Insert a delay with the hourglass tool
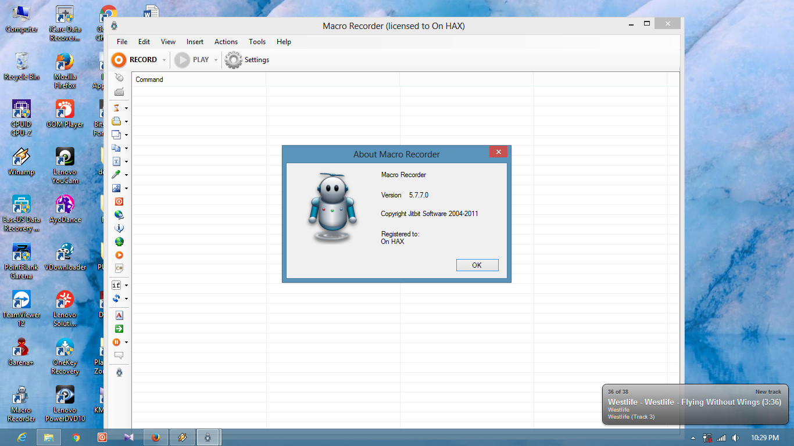794x446 pixels. [x=117, y=107]
